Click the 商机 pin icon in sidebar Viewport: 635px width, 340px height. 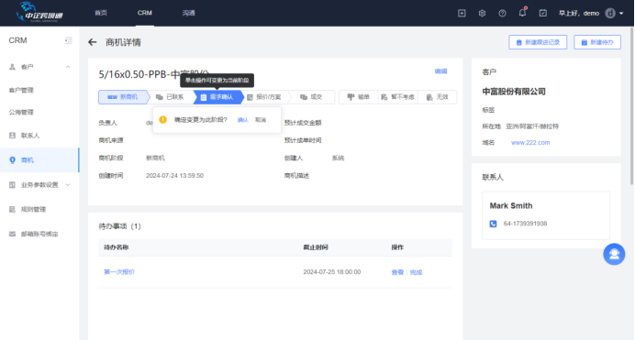click(12, 160)
